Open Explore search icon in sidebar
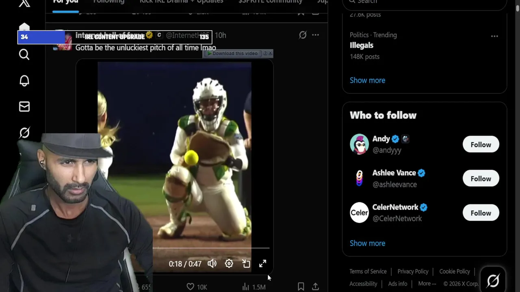Viewport: 520px width, 292px height. click(x=24, y=54)
